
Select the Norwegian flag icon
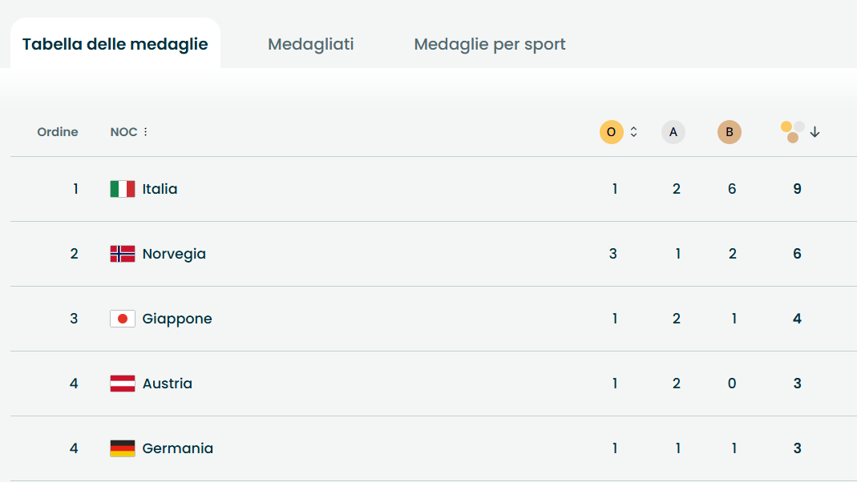point(121,254)
